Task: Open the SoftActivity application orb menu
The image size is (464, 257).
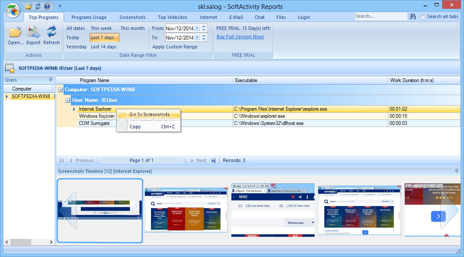Action: pyautogui.click(x=13, y=10)
